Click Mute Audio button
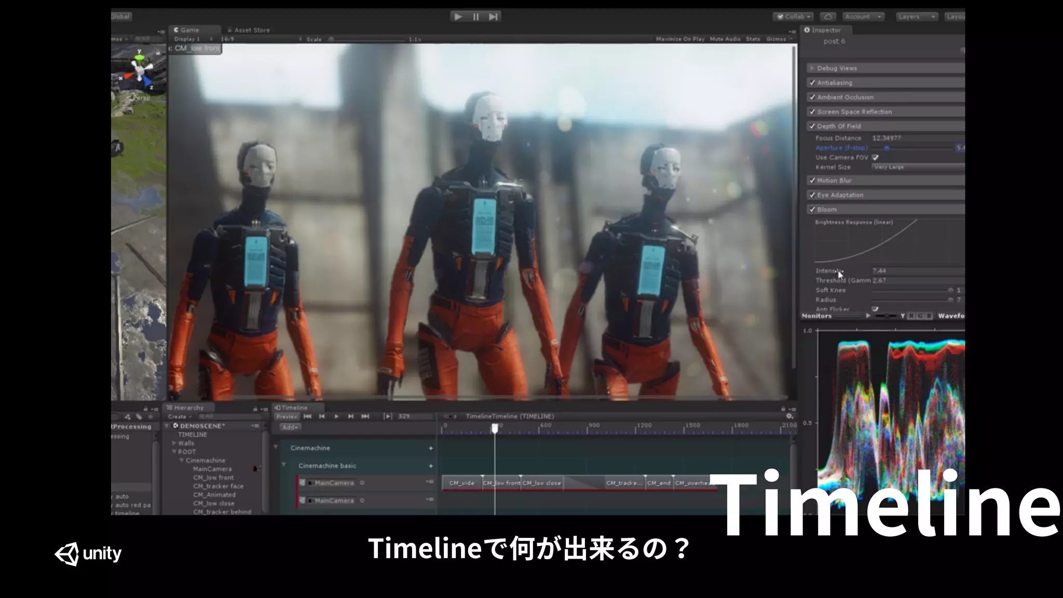The image size is (1063, 598). click(x=725, y=39)
